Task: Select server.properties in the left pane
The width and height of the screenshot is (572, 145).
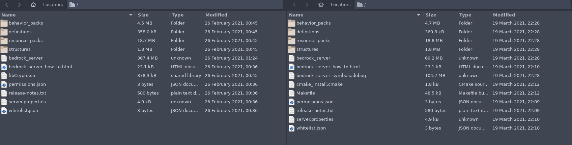Action: [27, 102]
